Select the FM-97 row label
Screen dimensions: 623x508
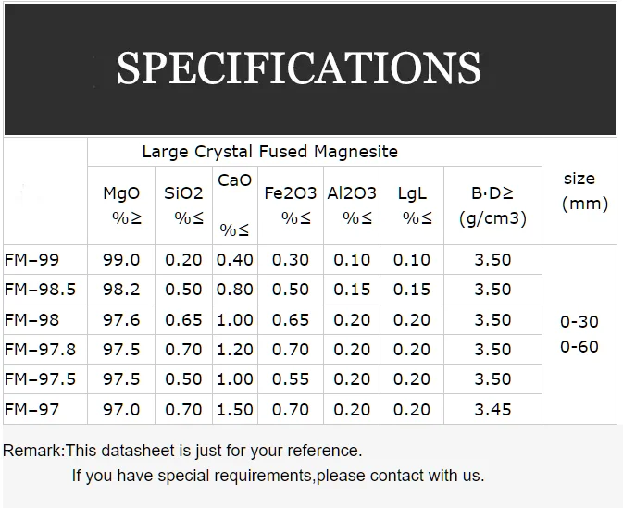pos(31,409)
